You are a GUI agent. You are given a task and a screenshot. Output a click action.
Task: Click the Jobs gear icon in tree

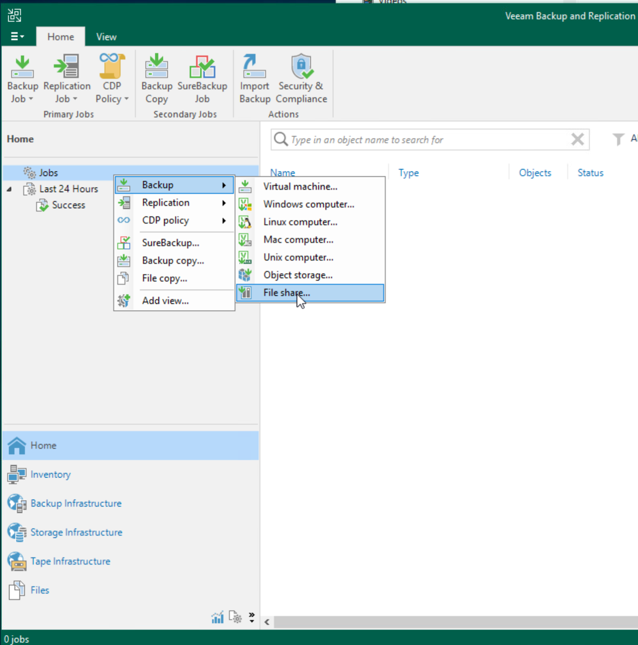[29, 173]
